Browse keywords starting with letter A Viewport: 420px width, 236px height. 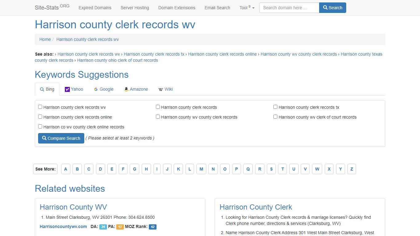pyautogui.click(x=66, y=169)
